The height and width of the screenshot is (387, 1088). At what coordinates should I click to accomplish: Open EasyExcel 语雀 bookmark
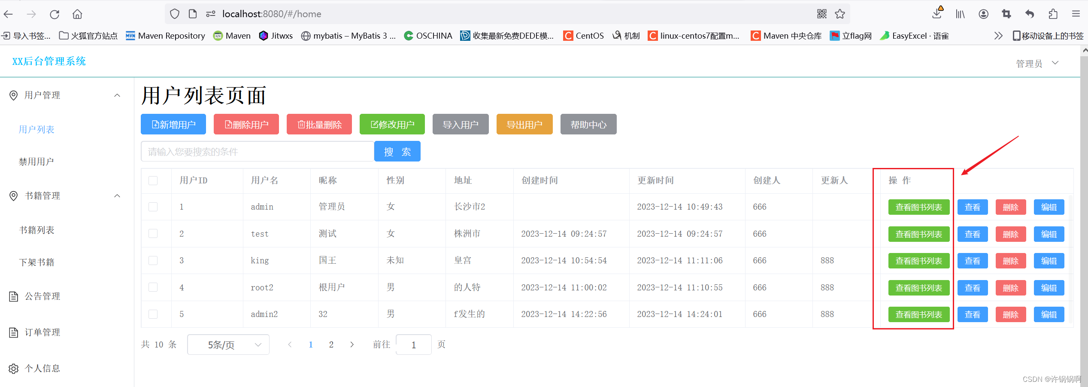pos(914,36)
